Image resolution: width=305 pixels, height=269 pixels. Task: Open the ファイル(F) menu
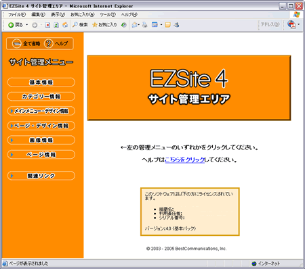[x=17, y=15]
